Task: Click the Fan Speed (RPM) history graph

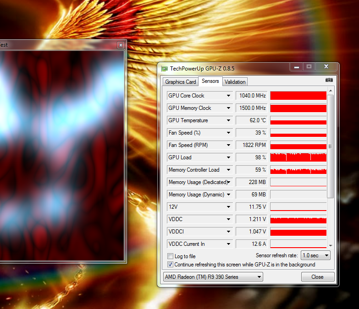Action: pyautogui.click(x=298, y=145)
